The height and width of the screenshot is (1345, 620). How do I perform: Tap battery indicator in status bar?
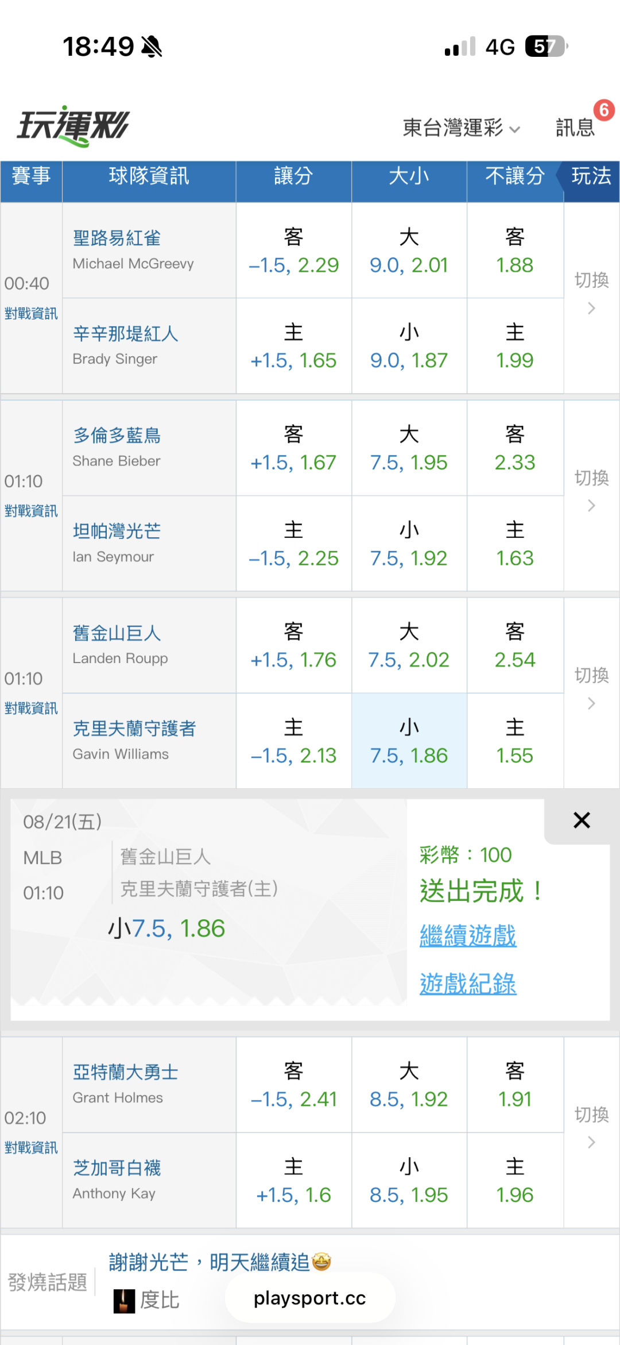pyautogui.click(x=546, y=47)
